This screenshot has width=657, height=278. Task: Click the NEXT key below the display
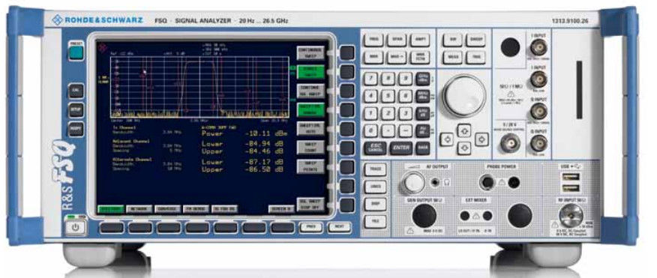pos(339,227)
